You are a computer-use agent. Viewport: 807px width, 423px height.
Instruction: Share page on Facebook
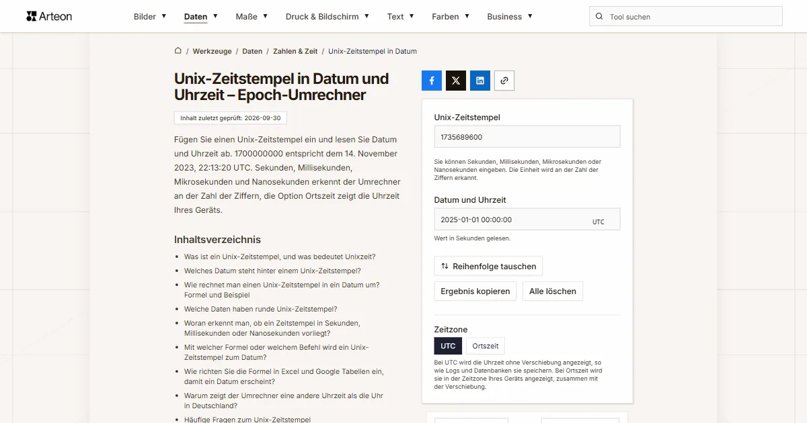(x=432, y=81)
